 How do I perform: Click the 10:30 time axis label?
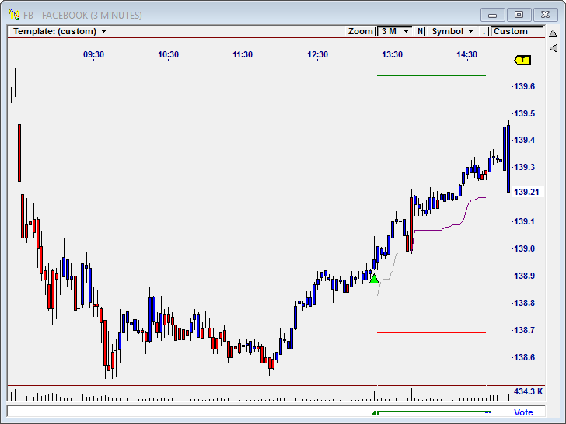point(168,54)
